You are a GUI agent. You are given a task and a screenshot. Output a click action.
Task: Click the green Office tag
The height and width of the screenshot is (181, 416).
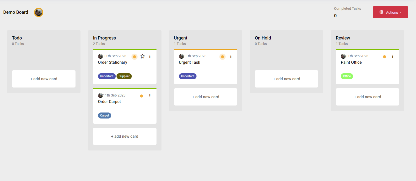click(347, 76)
